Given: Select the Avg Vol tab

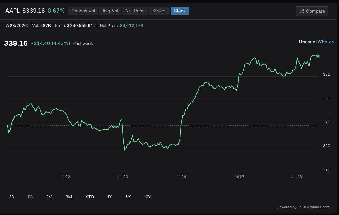Looking at the screenshot, I should tap(110, 11).
